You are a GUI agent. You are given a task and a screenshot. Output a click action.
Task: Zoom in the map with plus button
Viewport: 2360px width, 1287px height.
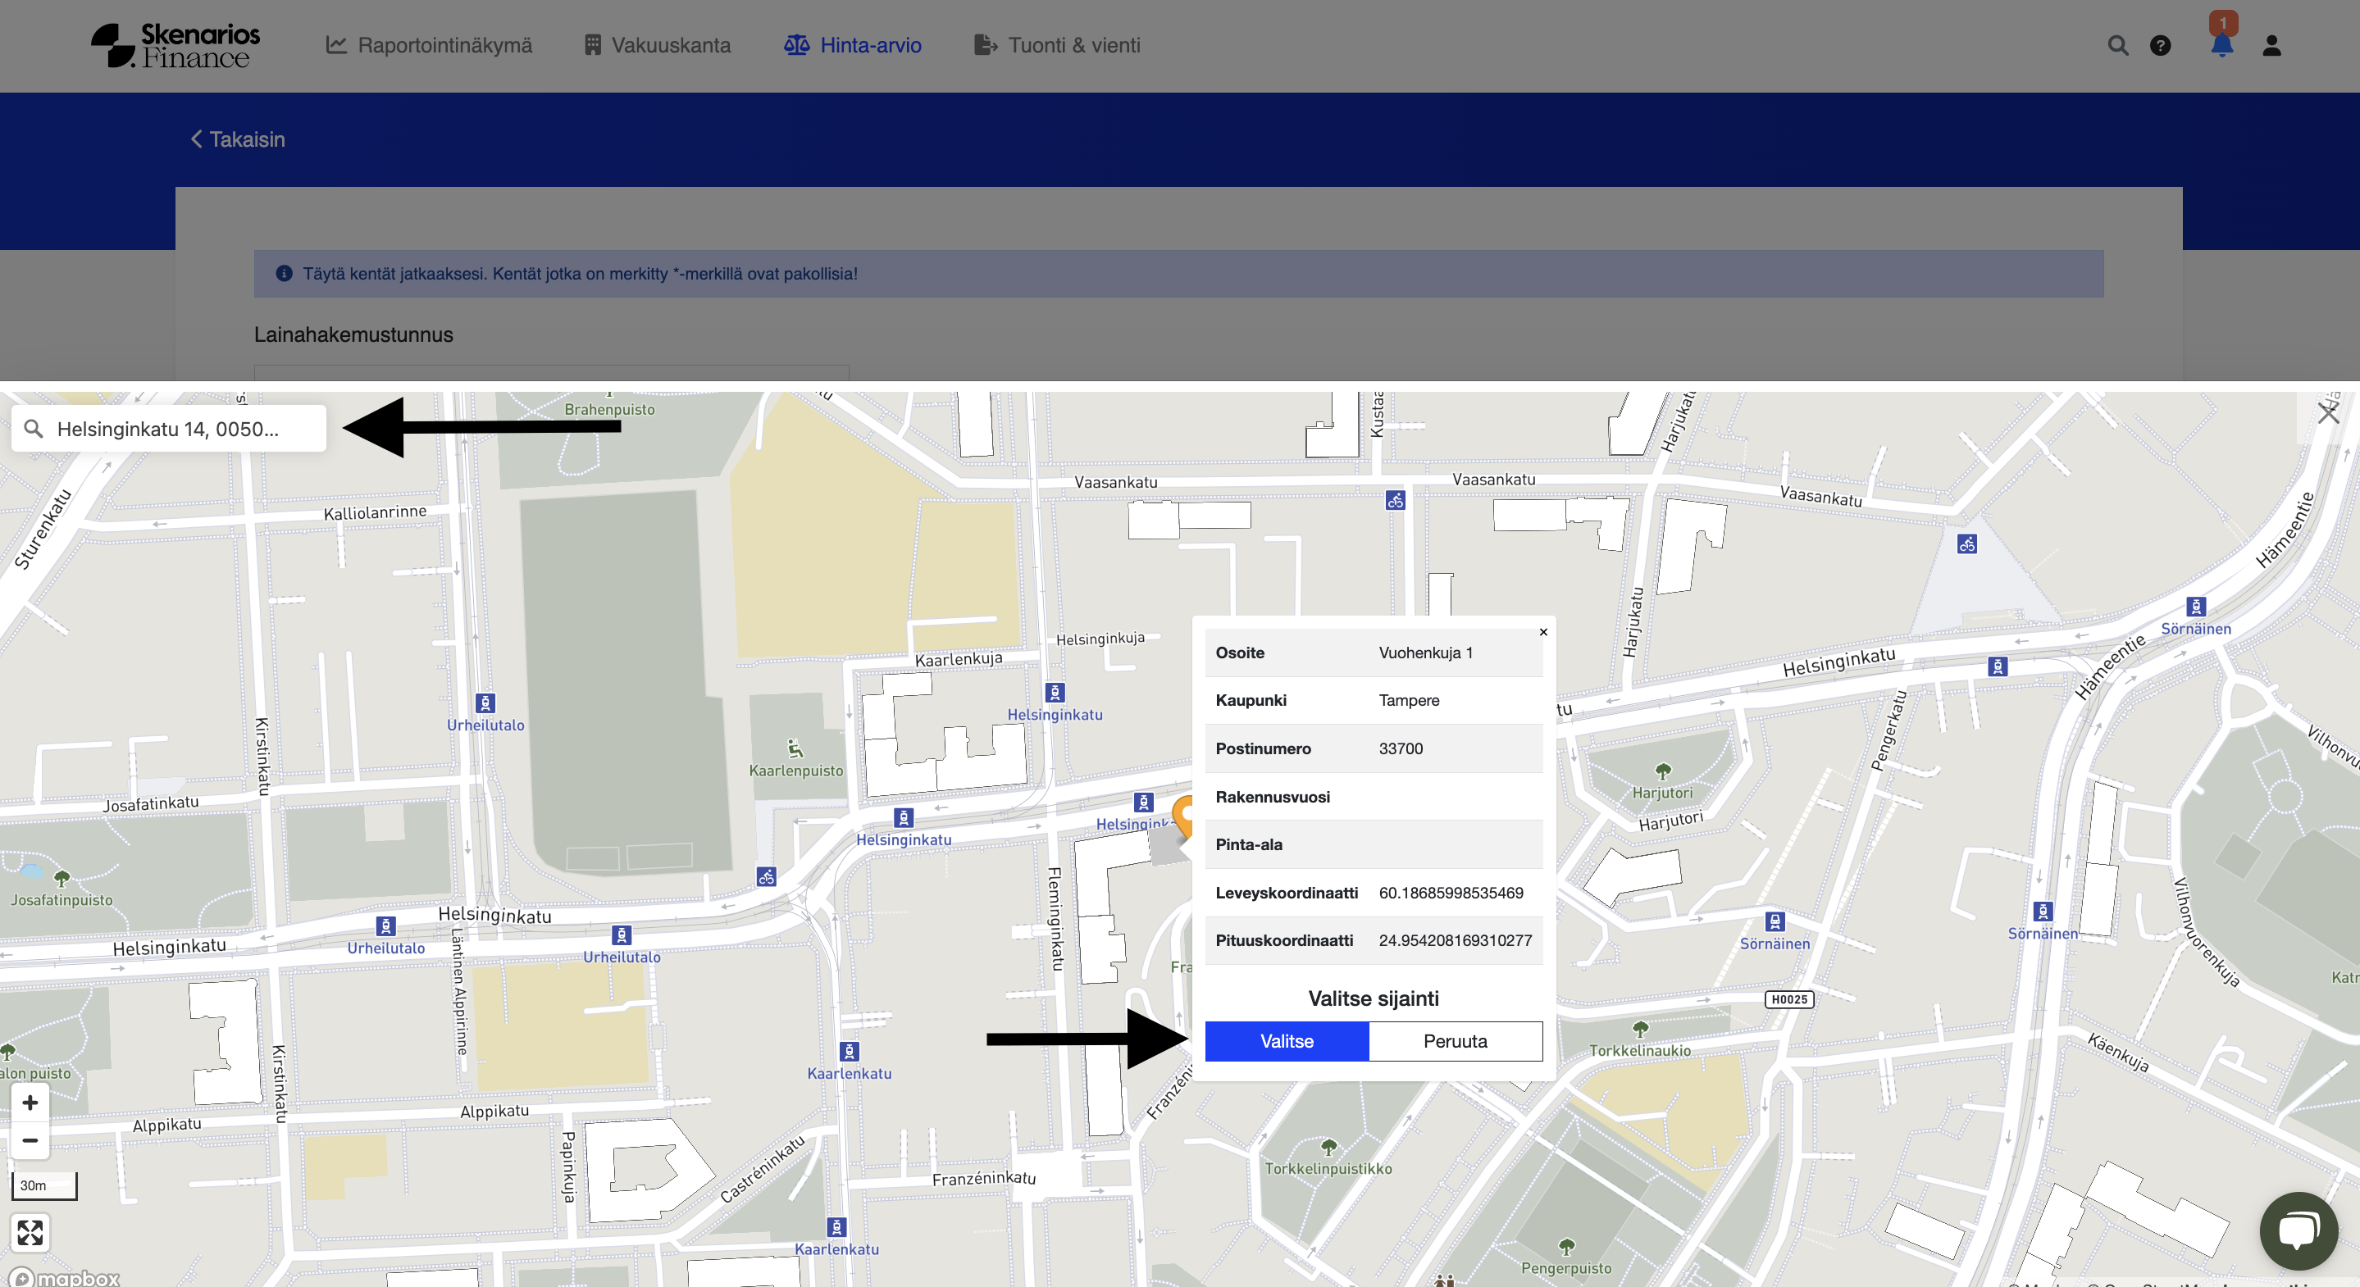click(x=30, y=1103)
